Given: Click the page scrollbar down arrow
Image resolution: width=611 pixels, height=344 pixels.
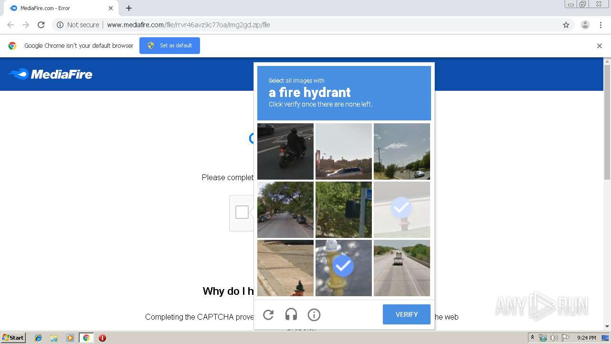Looking at the screenshot, I should (x=607, y=327).
